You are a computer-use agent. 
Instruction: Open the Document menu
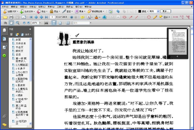coord(33,7)
